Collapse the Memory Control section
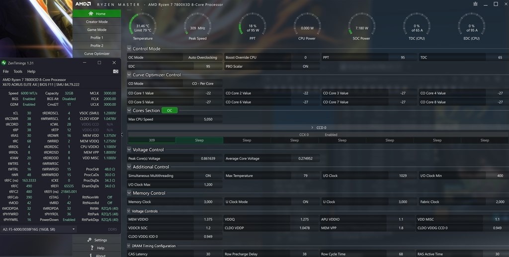 [129, 193]
